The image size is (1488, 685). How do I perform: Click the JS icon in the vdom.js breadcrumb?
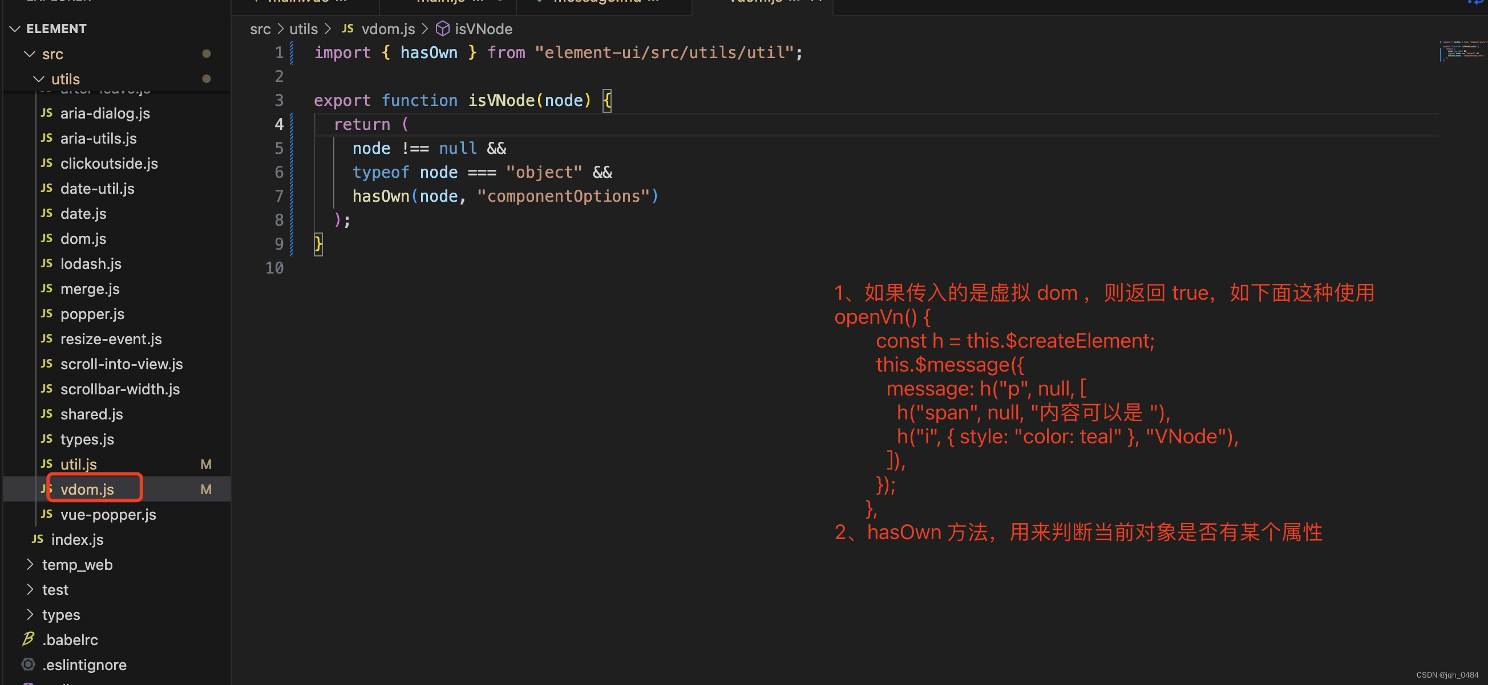[347, 28]
